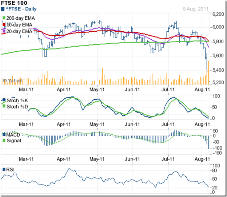Click the blue RSI legend marker
Viewport: 227px width, 197px height.
[4, 169]
